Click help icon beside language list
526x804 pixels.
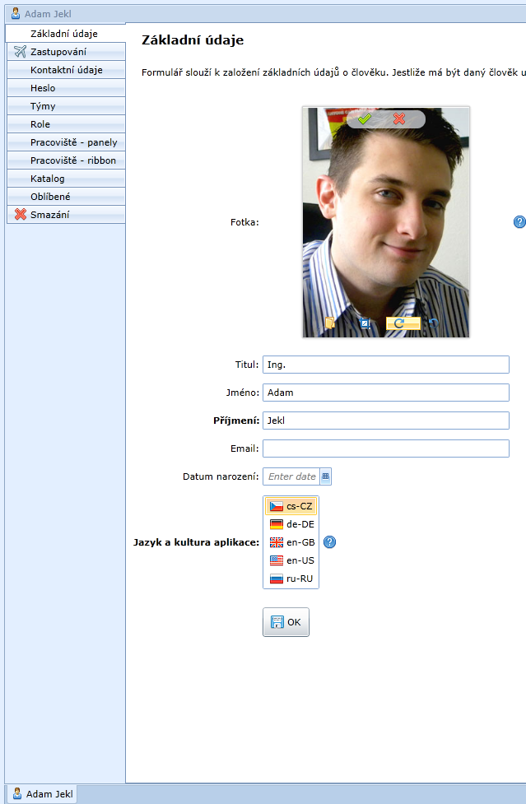tap(330, 542)
